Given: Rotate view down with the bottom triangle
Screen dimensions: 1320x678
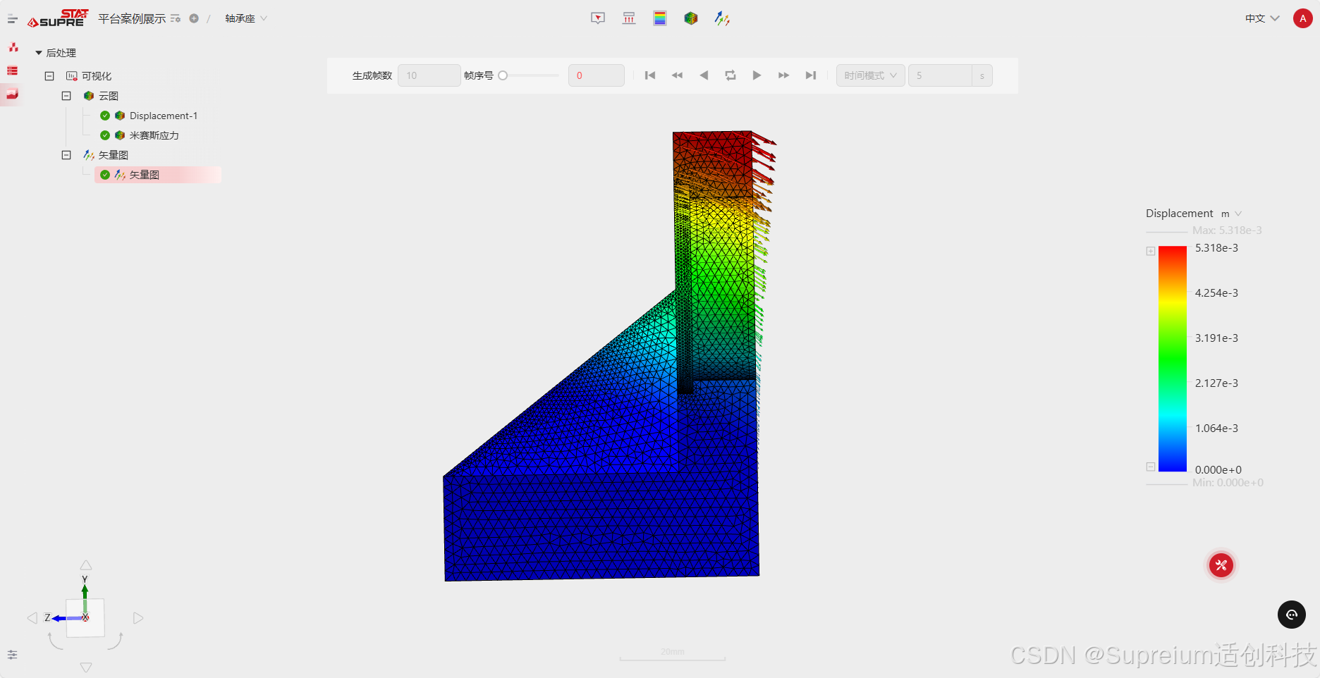Looking at the screenshot, I should click(86, 667).
